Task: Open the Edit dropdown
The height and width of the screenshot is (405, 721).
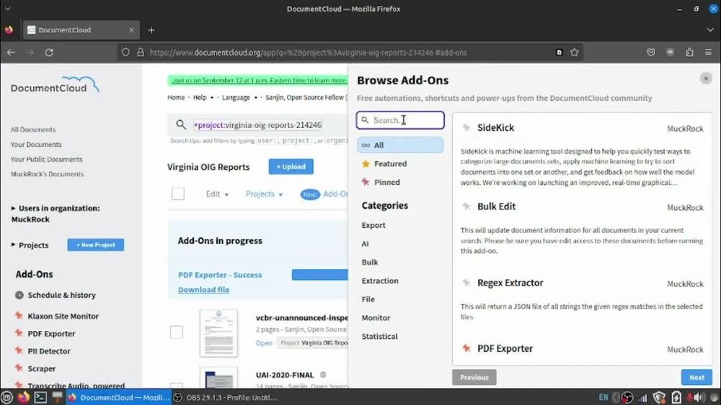Action: [x=217, y=194]
